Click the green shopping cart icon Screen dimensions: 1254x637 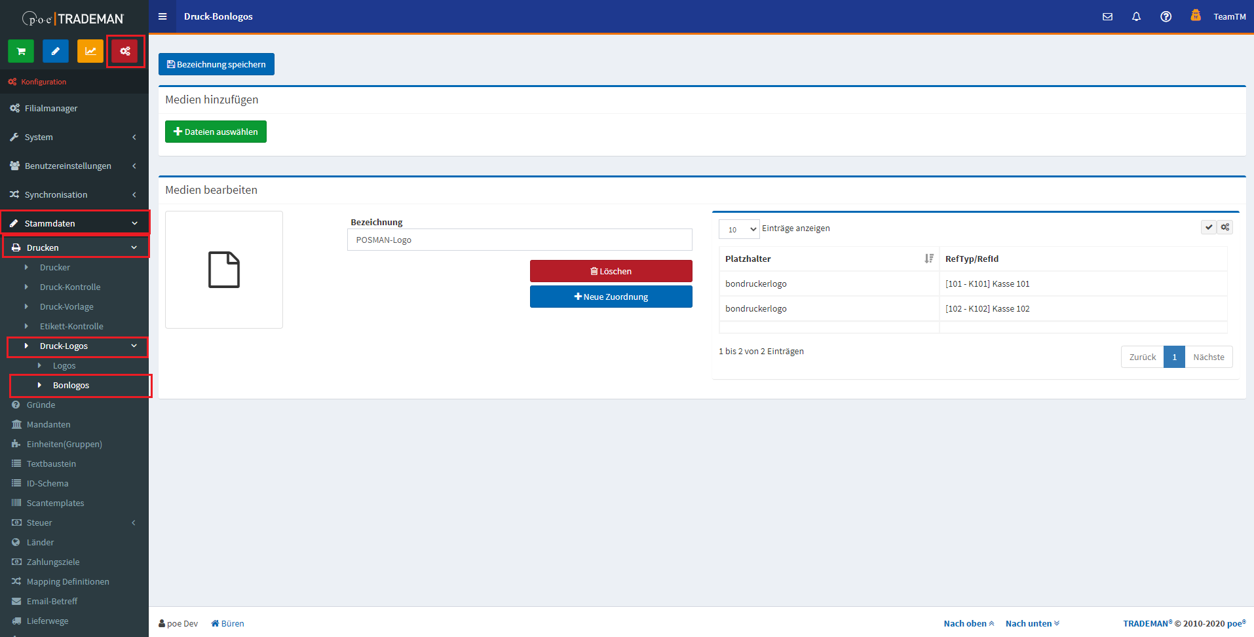[x=21, y=51]
